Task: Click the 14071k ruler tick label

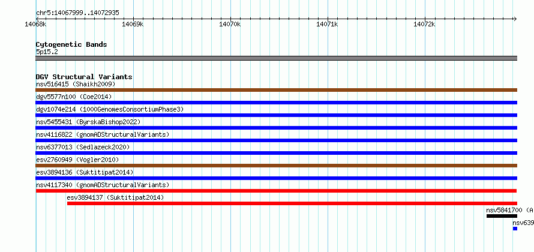Action: coord(328,24)
